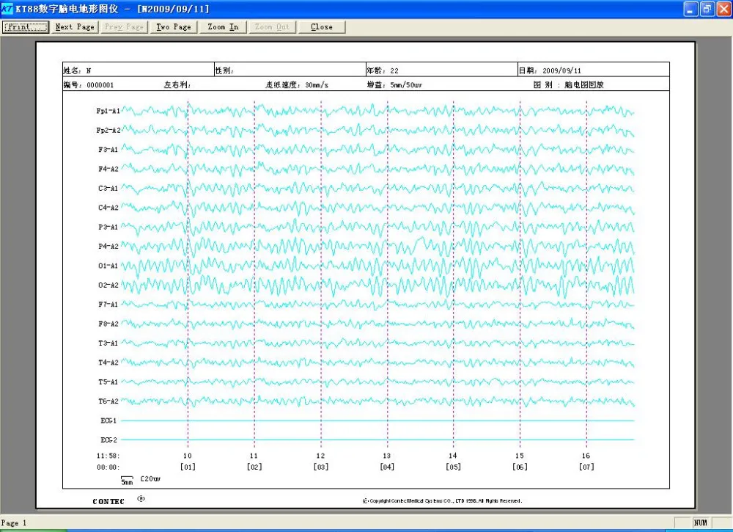The image size is (733, 532).
Task: Click the T6-A2 channel label
Action: [108, 401]
